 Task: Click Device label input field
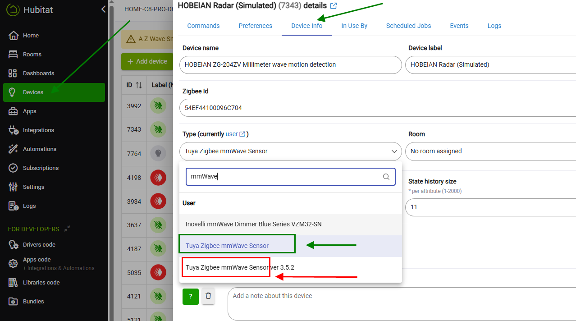pos(490,65)
